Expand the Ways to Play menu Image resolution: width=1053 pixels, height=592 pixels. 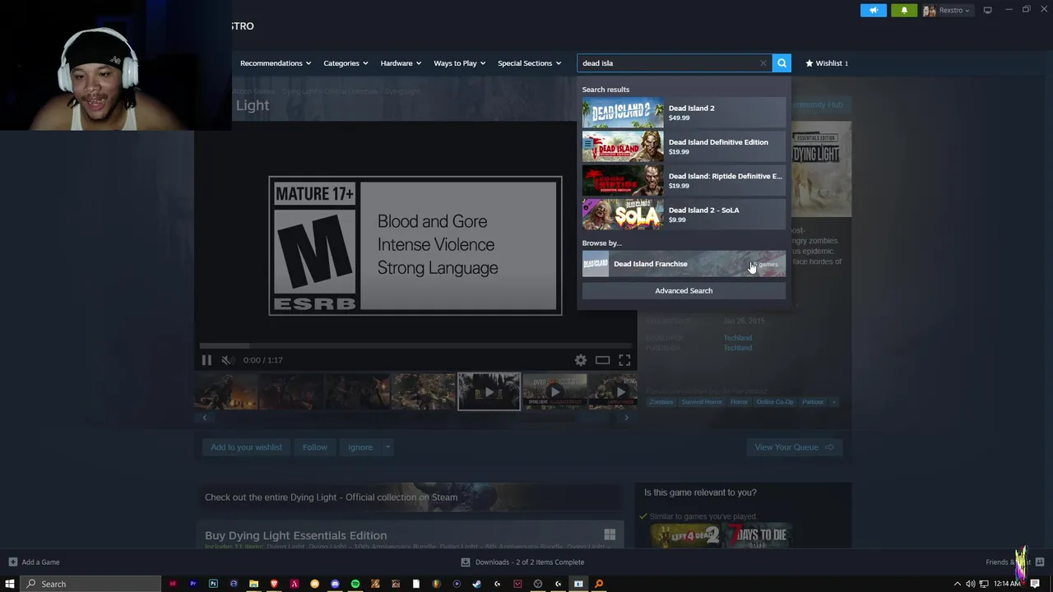459,62
